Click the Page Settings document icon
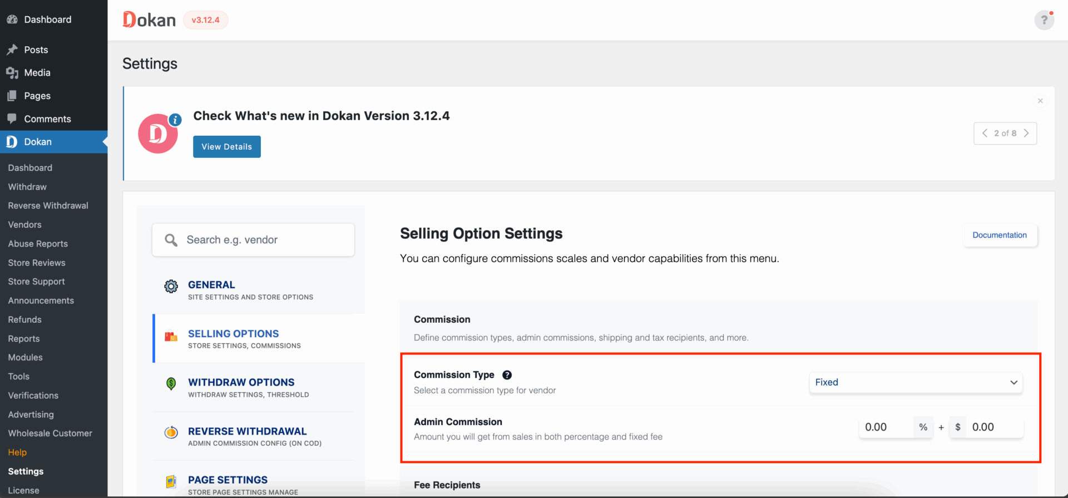Viewport: 1068px width, 498px height. tap(171, 481)
